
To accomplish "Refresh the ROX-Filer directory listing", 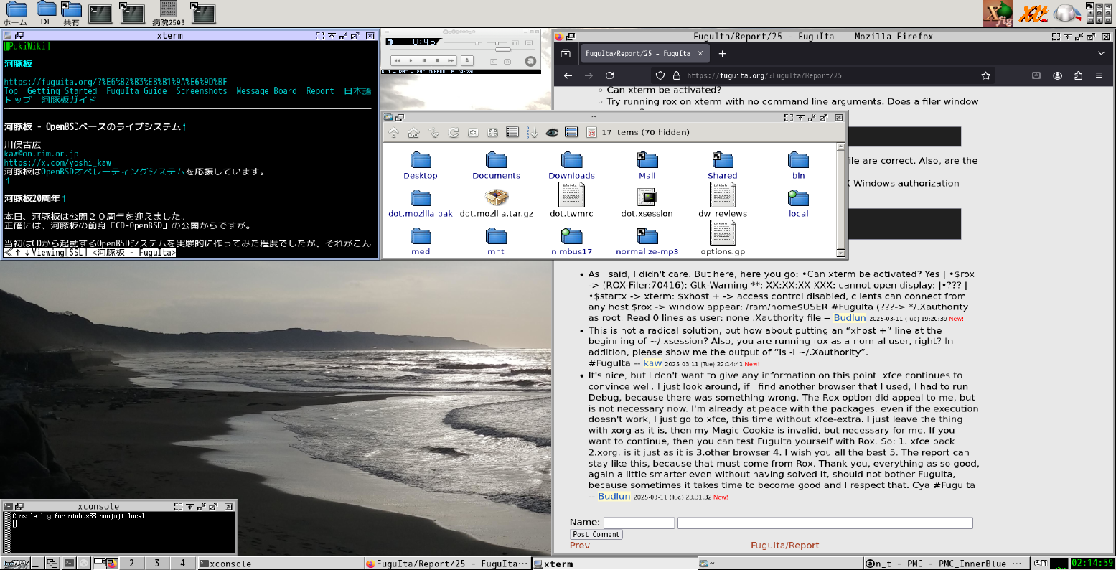I will (x=453, y=132).
